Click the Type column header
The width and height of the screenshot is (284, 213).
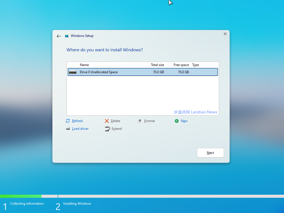(x=196, y=65)
